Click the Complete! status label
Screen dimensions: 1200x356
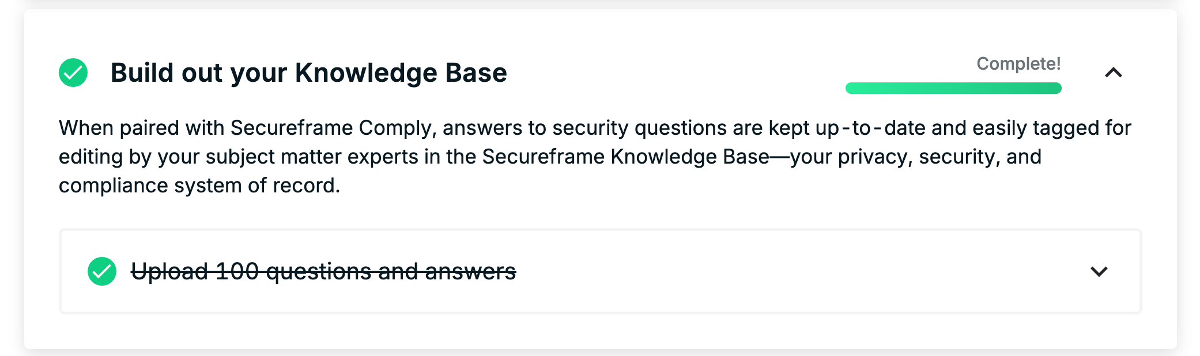tap(1018, 63)
